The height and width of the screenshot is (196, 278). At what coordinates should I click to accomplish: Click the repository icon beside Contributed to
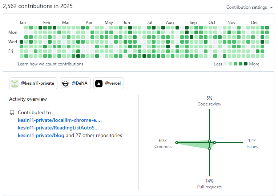(12, 113)
